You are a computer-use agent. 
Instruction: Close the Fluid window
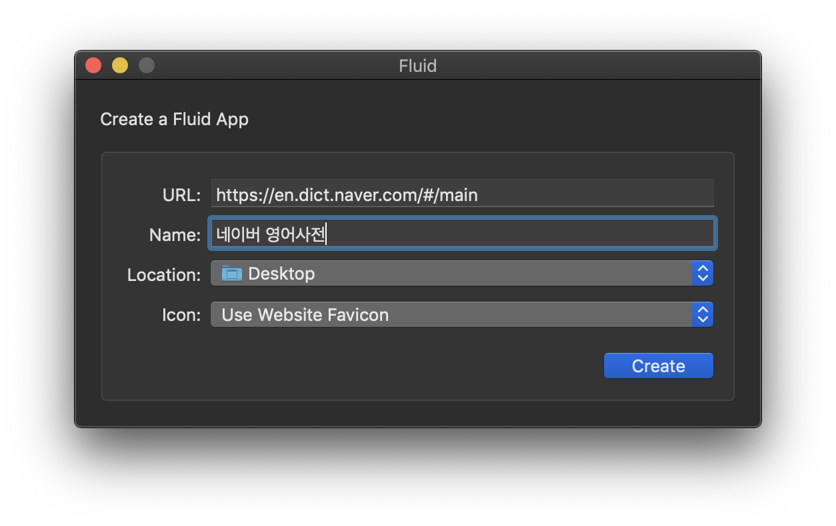coord(93,65)
